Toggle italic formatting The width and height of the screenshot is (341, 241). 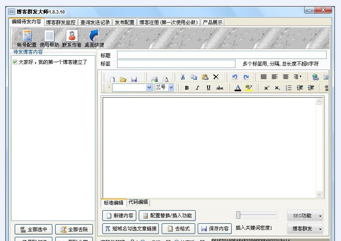(197, 88)
